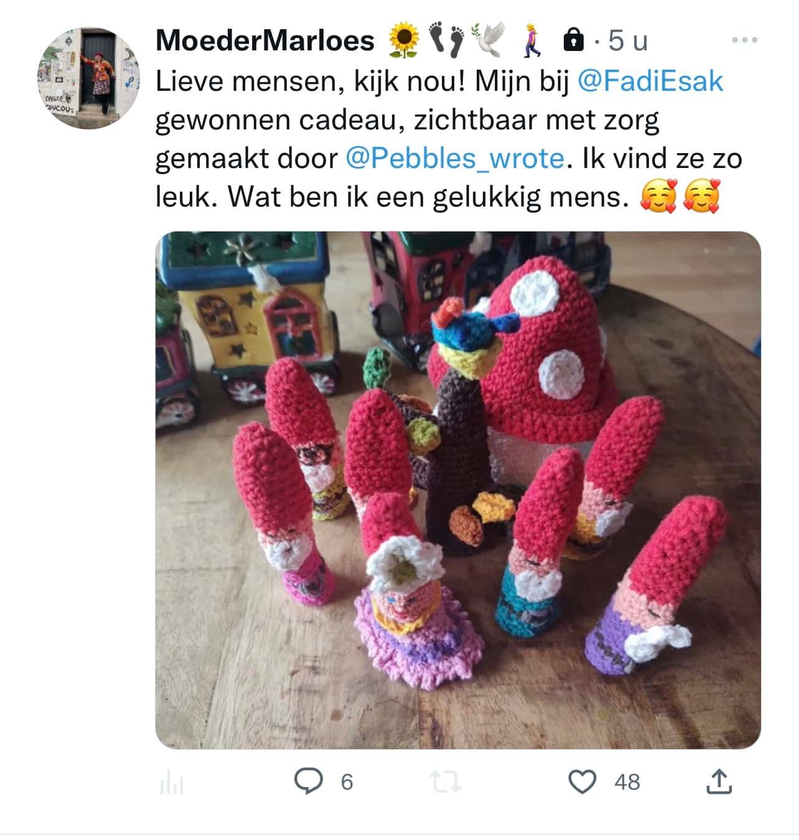Like the tweet with the heart icon
The image size is (799, 840).
(x=583, y=782)
